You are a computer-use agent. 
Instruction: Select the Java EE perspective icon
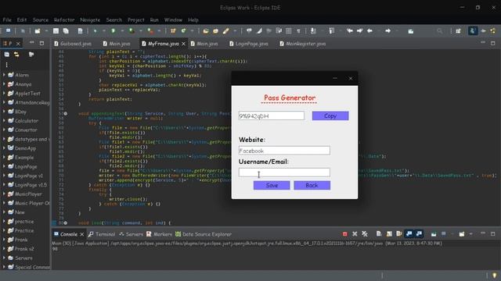(x=473, y=31)
